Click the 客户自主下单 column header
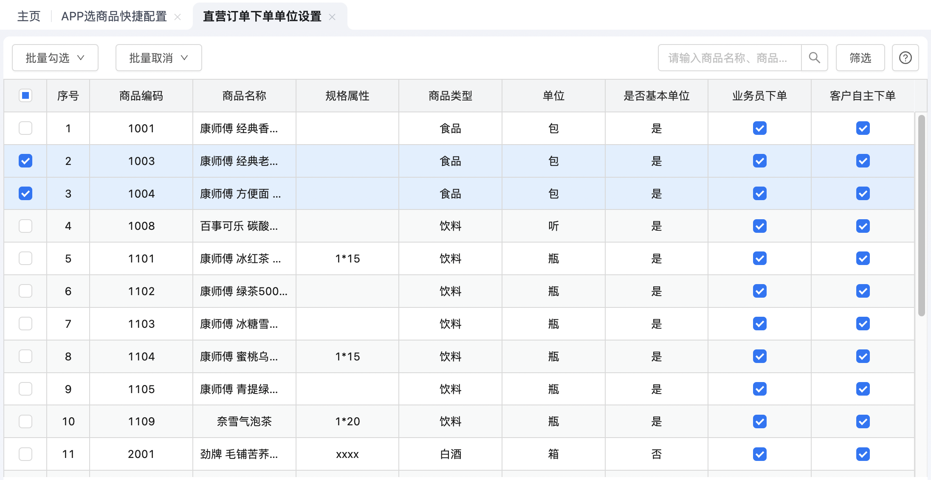 coord(863,96)
